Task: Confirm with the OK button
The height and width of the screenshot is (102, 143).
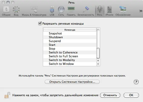Action: pyautogui.click(x=131, y=95)
